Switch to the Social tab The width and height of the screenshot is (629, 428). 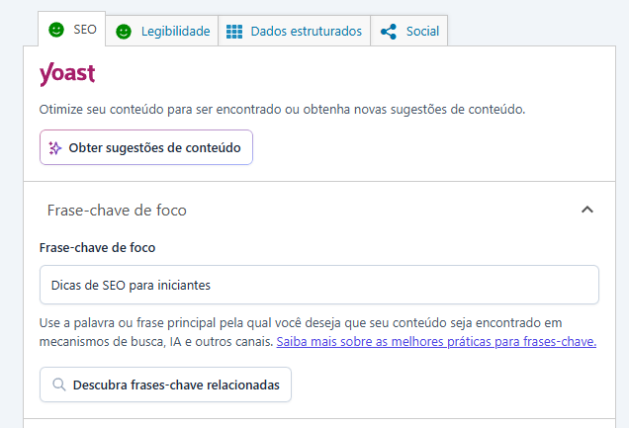pyautogui.click(x=409, y=32)
